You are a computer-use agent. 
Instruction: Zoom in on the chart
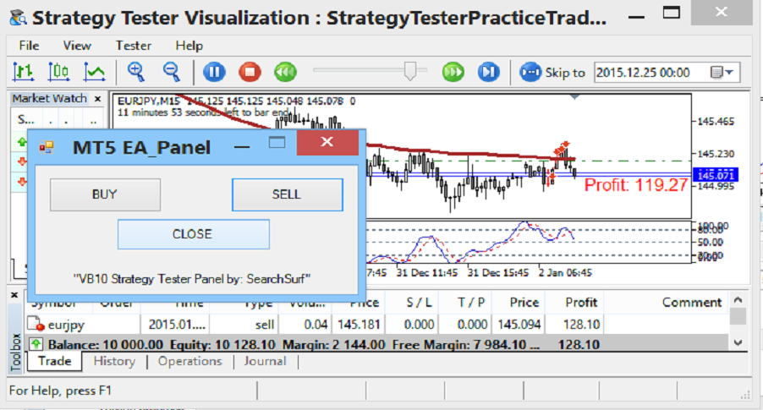[136, 72]
